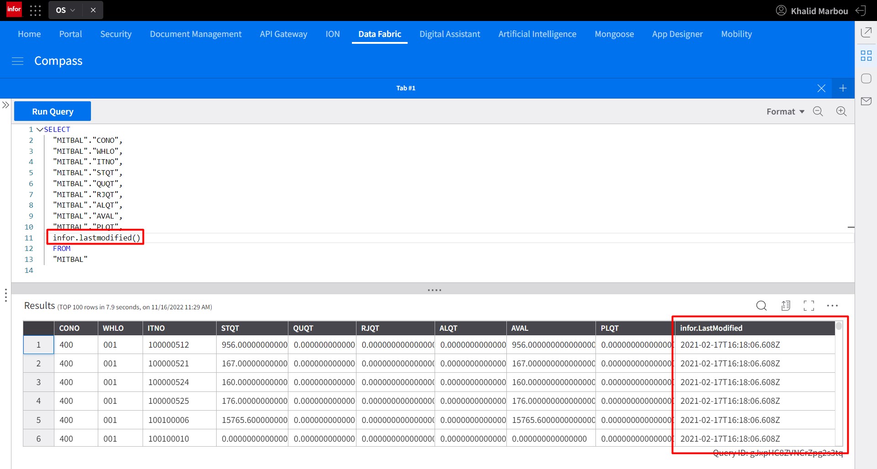Open App Designer

[x=677, y=34]
